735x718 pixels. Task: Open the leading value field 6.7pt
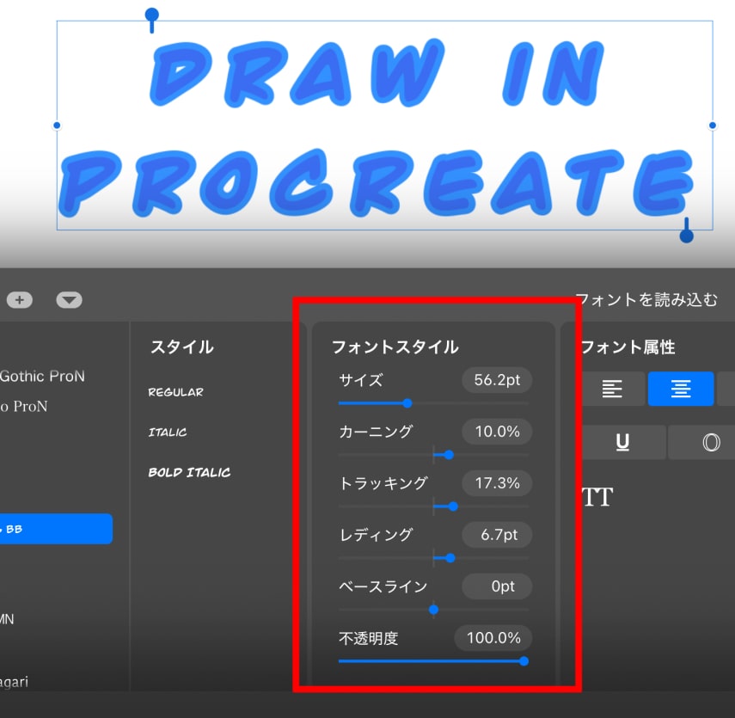pos(497,535)
